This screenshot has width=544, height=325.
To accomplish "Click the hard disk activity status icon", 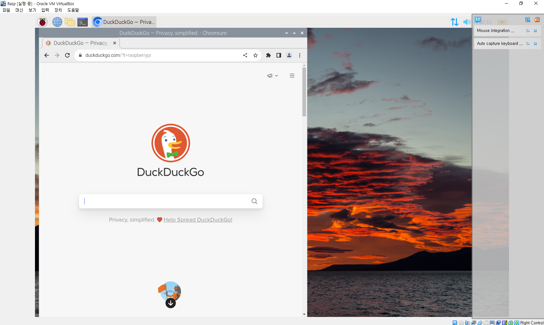I will pos(455,323).
